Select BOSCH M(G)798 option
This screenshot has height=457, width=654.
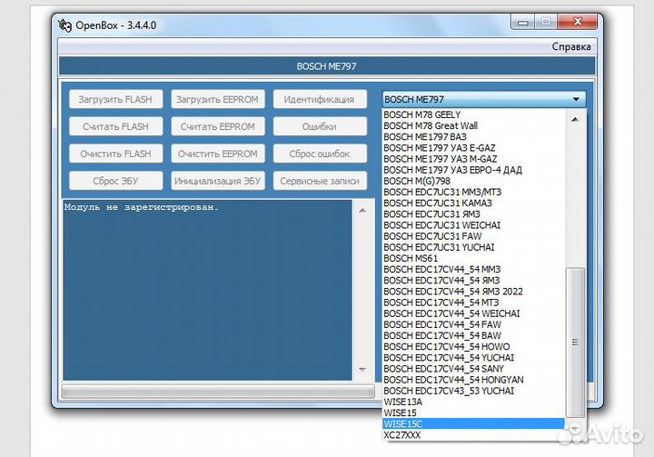[473, 181]
